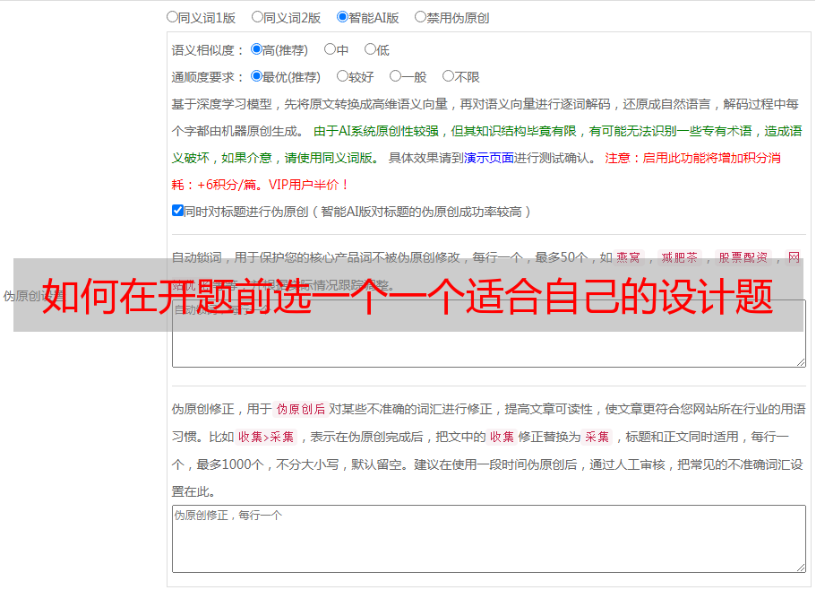
Task: Click the 减肥茶 example keyword tag
Action: 679,257
